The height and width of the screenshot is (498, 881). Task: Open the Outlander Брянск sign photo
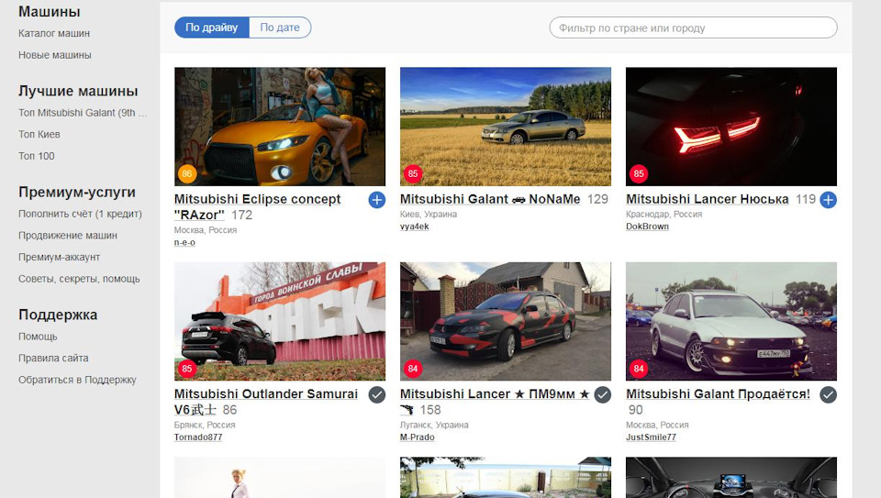pos(280,321)
